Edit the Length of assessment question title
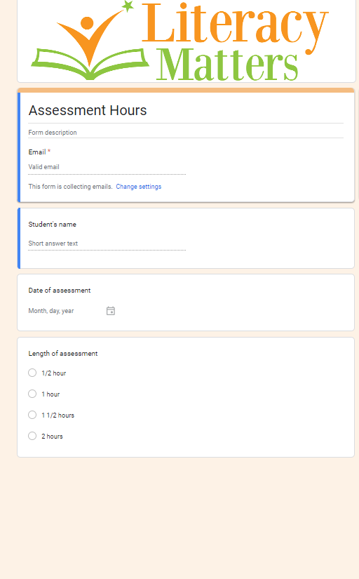The height and width of the screenshot is (579, 359). point(63,354)
